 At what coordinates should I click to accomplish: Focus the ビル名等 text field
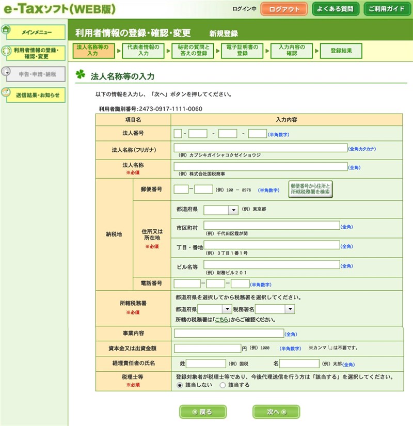click(x=272, y=264)
